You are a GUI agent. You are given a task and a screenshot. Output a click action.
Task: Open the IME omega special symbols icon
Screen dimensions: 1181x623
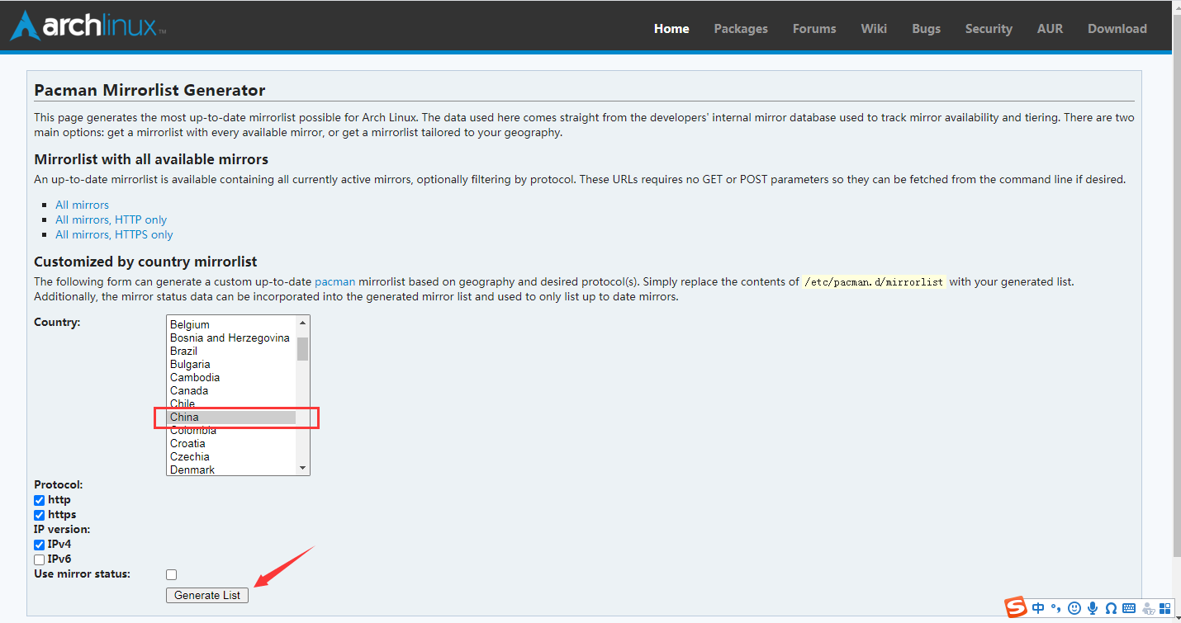pyautogui.click(x=1111, y=608)
